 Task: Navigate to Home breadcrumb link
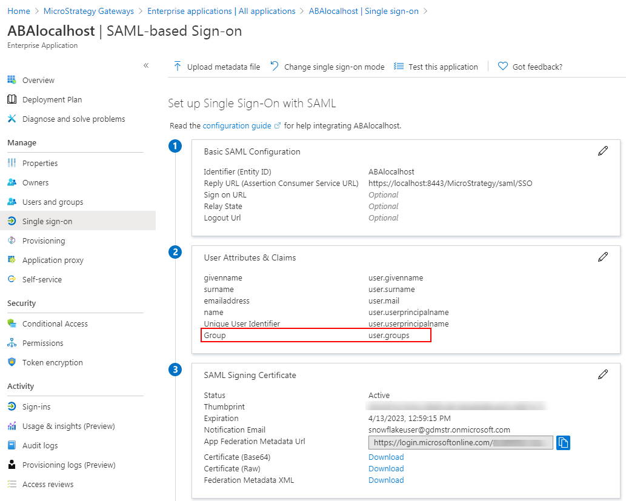pyautogui.click(x=19, y=11)
